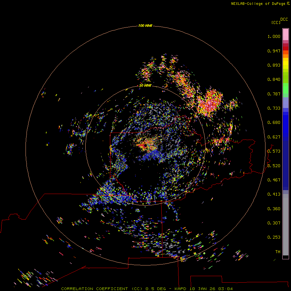Click the 0.733 scale value
291x291 pixels.
coord(274,108)
